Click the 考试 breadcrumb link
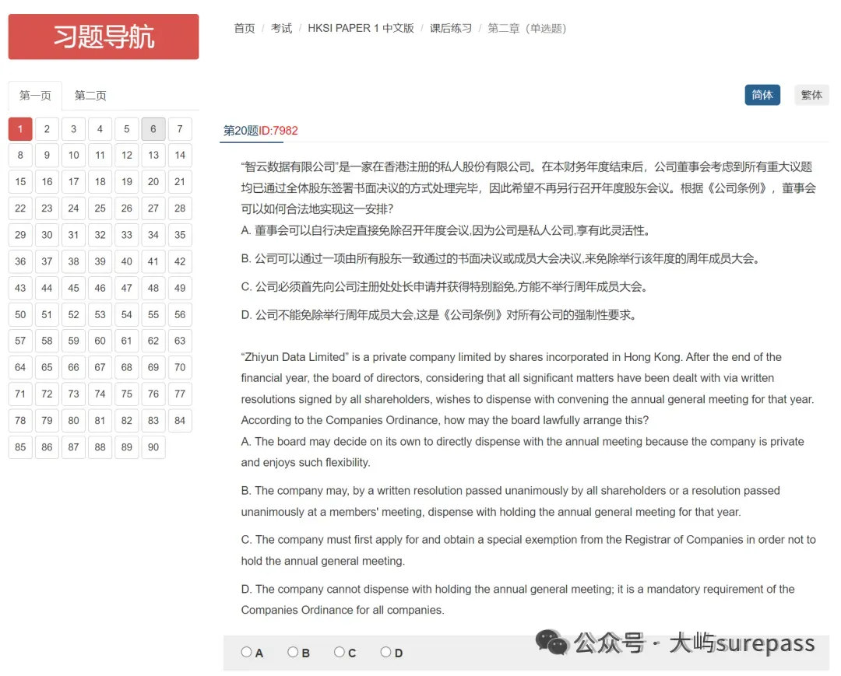 (x=281, y=28)
